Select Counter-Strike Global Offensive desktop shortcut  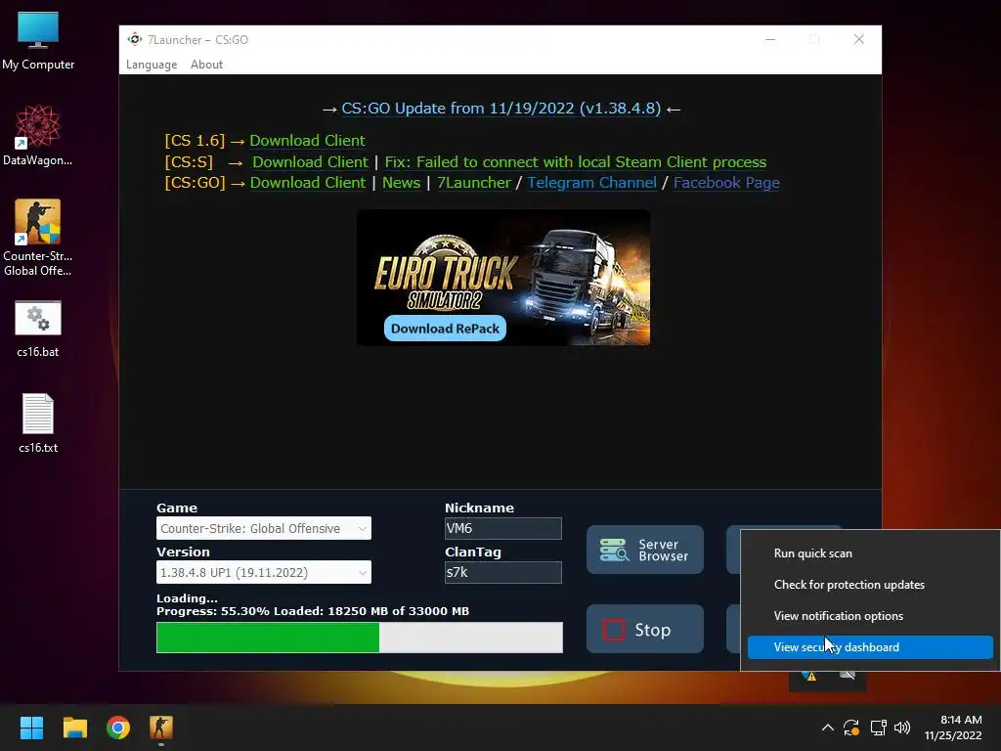coord(38,237)
